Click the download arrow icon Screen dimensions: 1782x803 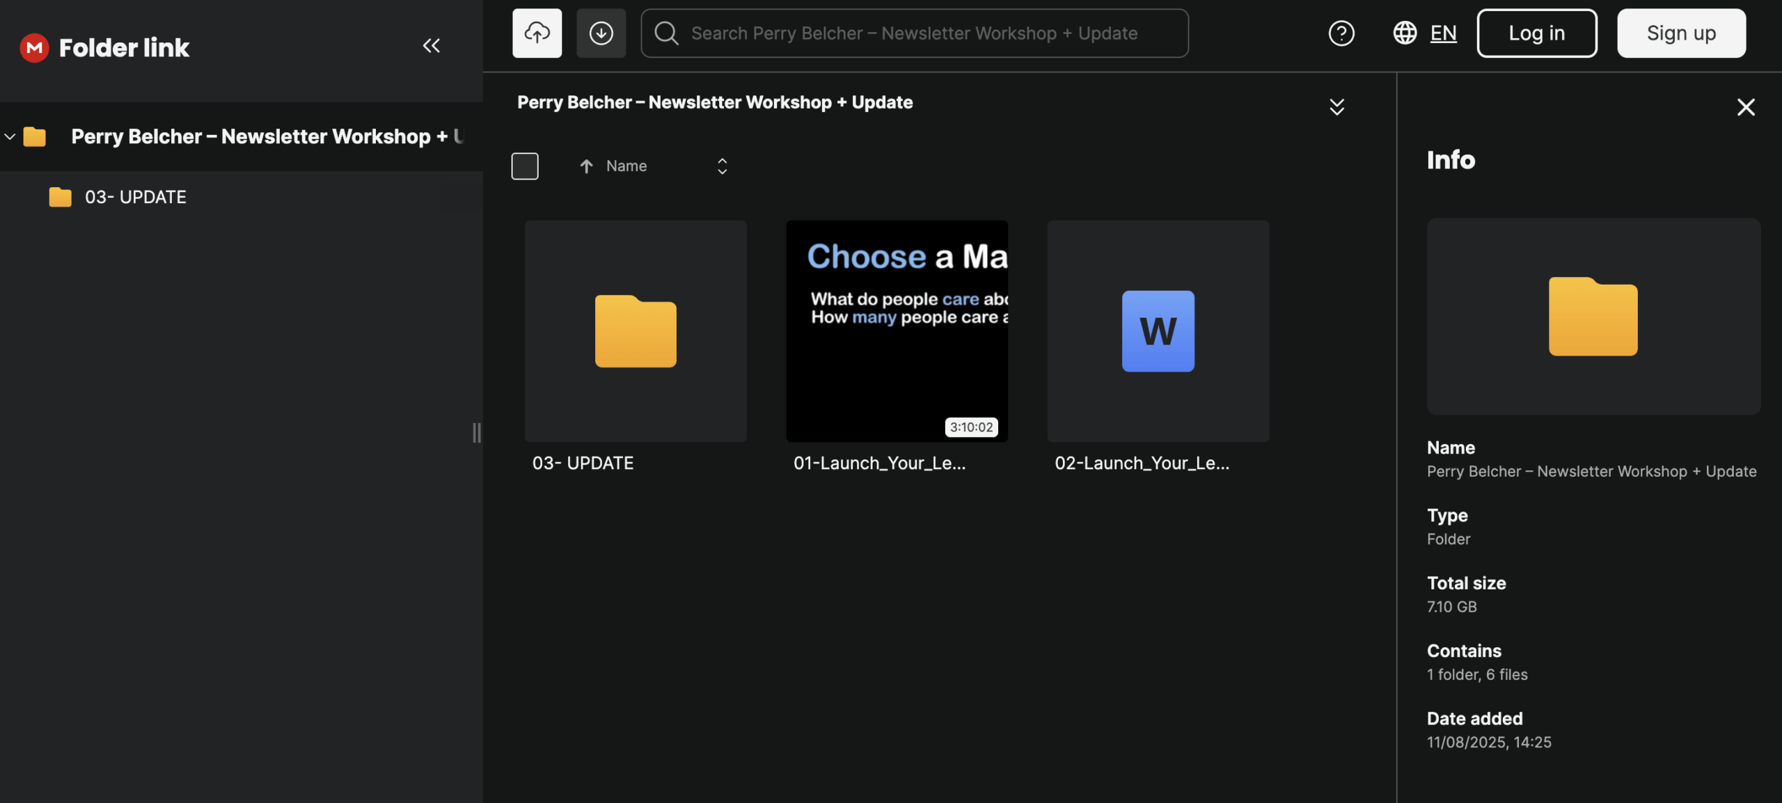[601, 33]
